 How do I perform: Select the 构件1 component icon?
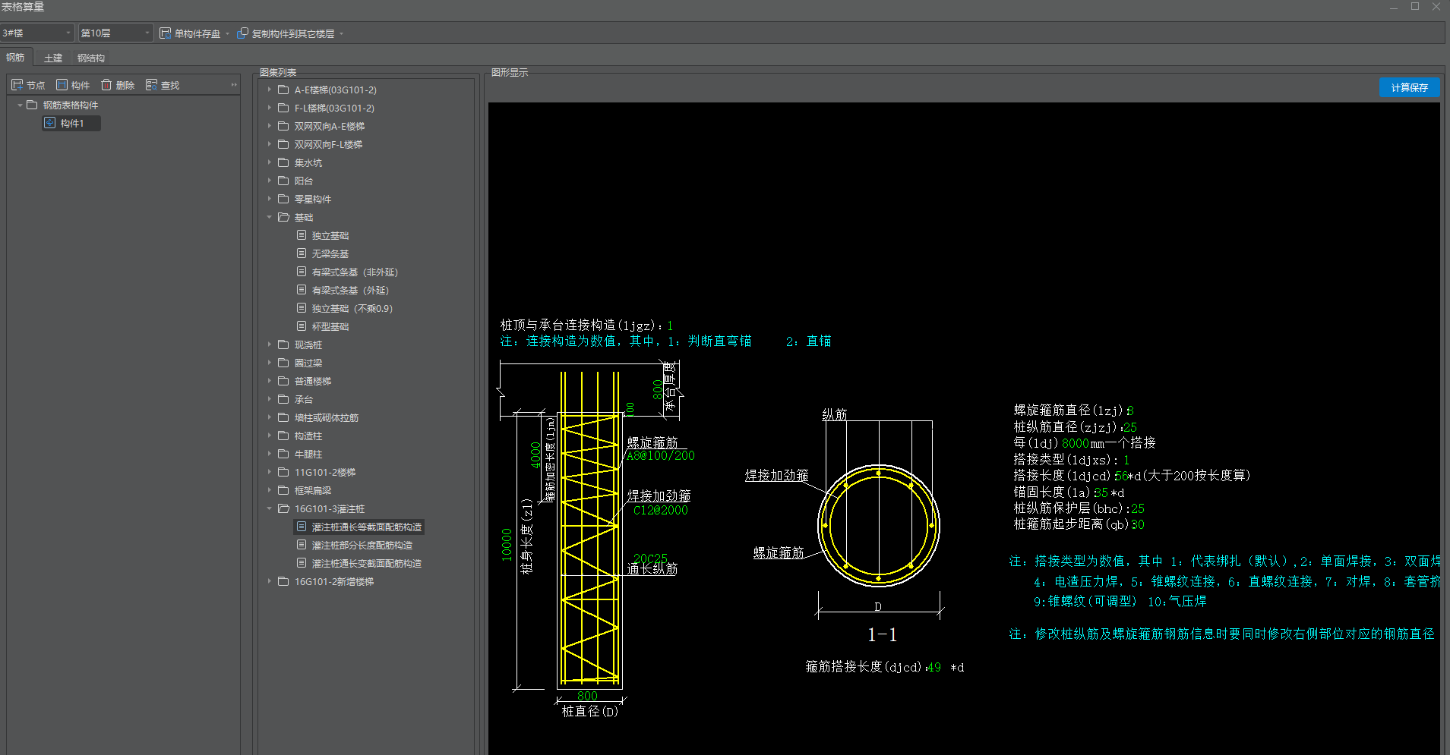[50, 123]
